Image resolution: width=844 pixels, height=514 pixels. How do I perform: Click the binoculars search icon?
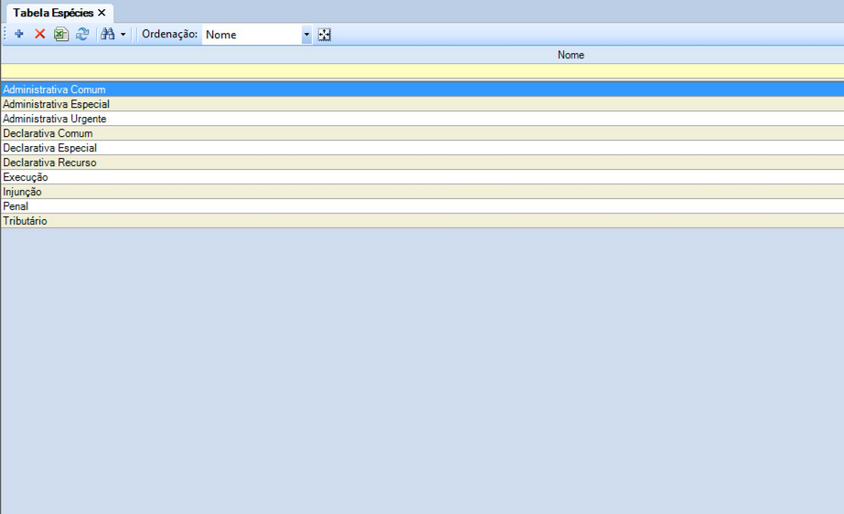click(108, 35)
